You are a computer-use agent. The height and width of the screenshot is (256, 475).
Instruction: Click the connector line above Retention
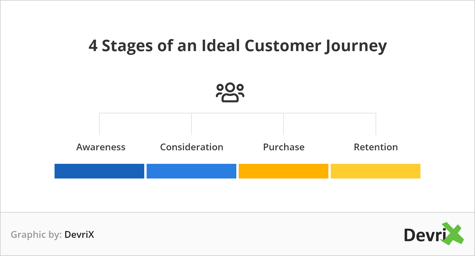pos(376,124)
